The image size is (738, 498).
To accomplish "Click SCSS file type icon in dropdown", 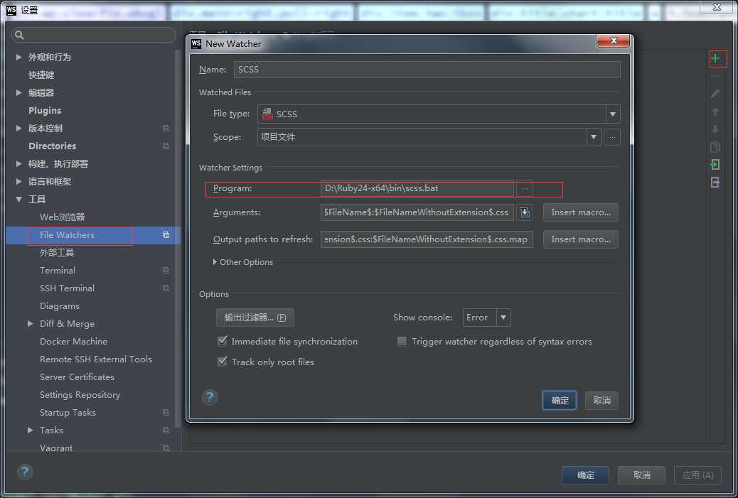I will tap(267, 114).
